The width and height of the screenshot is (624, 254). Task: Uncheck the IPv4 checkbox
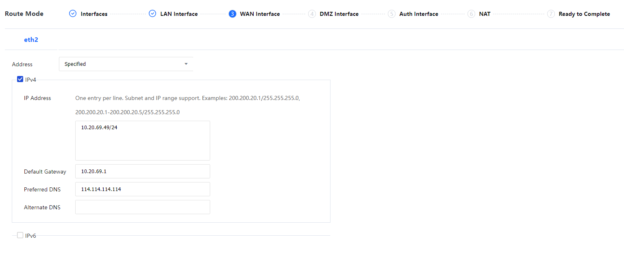pos(20,80)
